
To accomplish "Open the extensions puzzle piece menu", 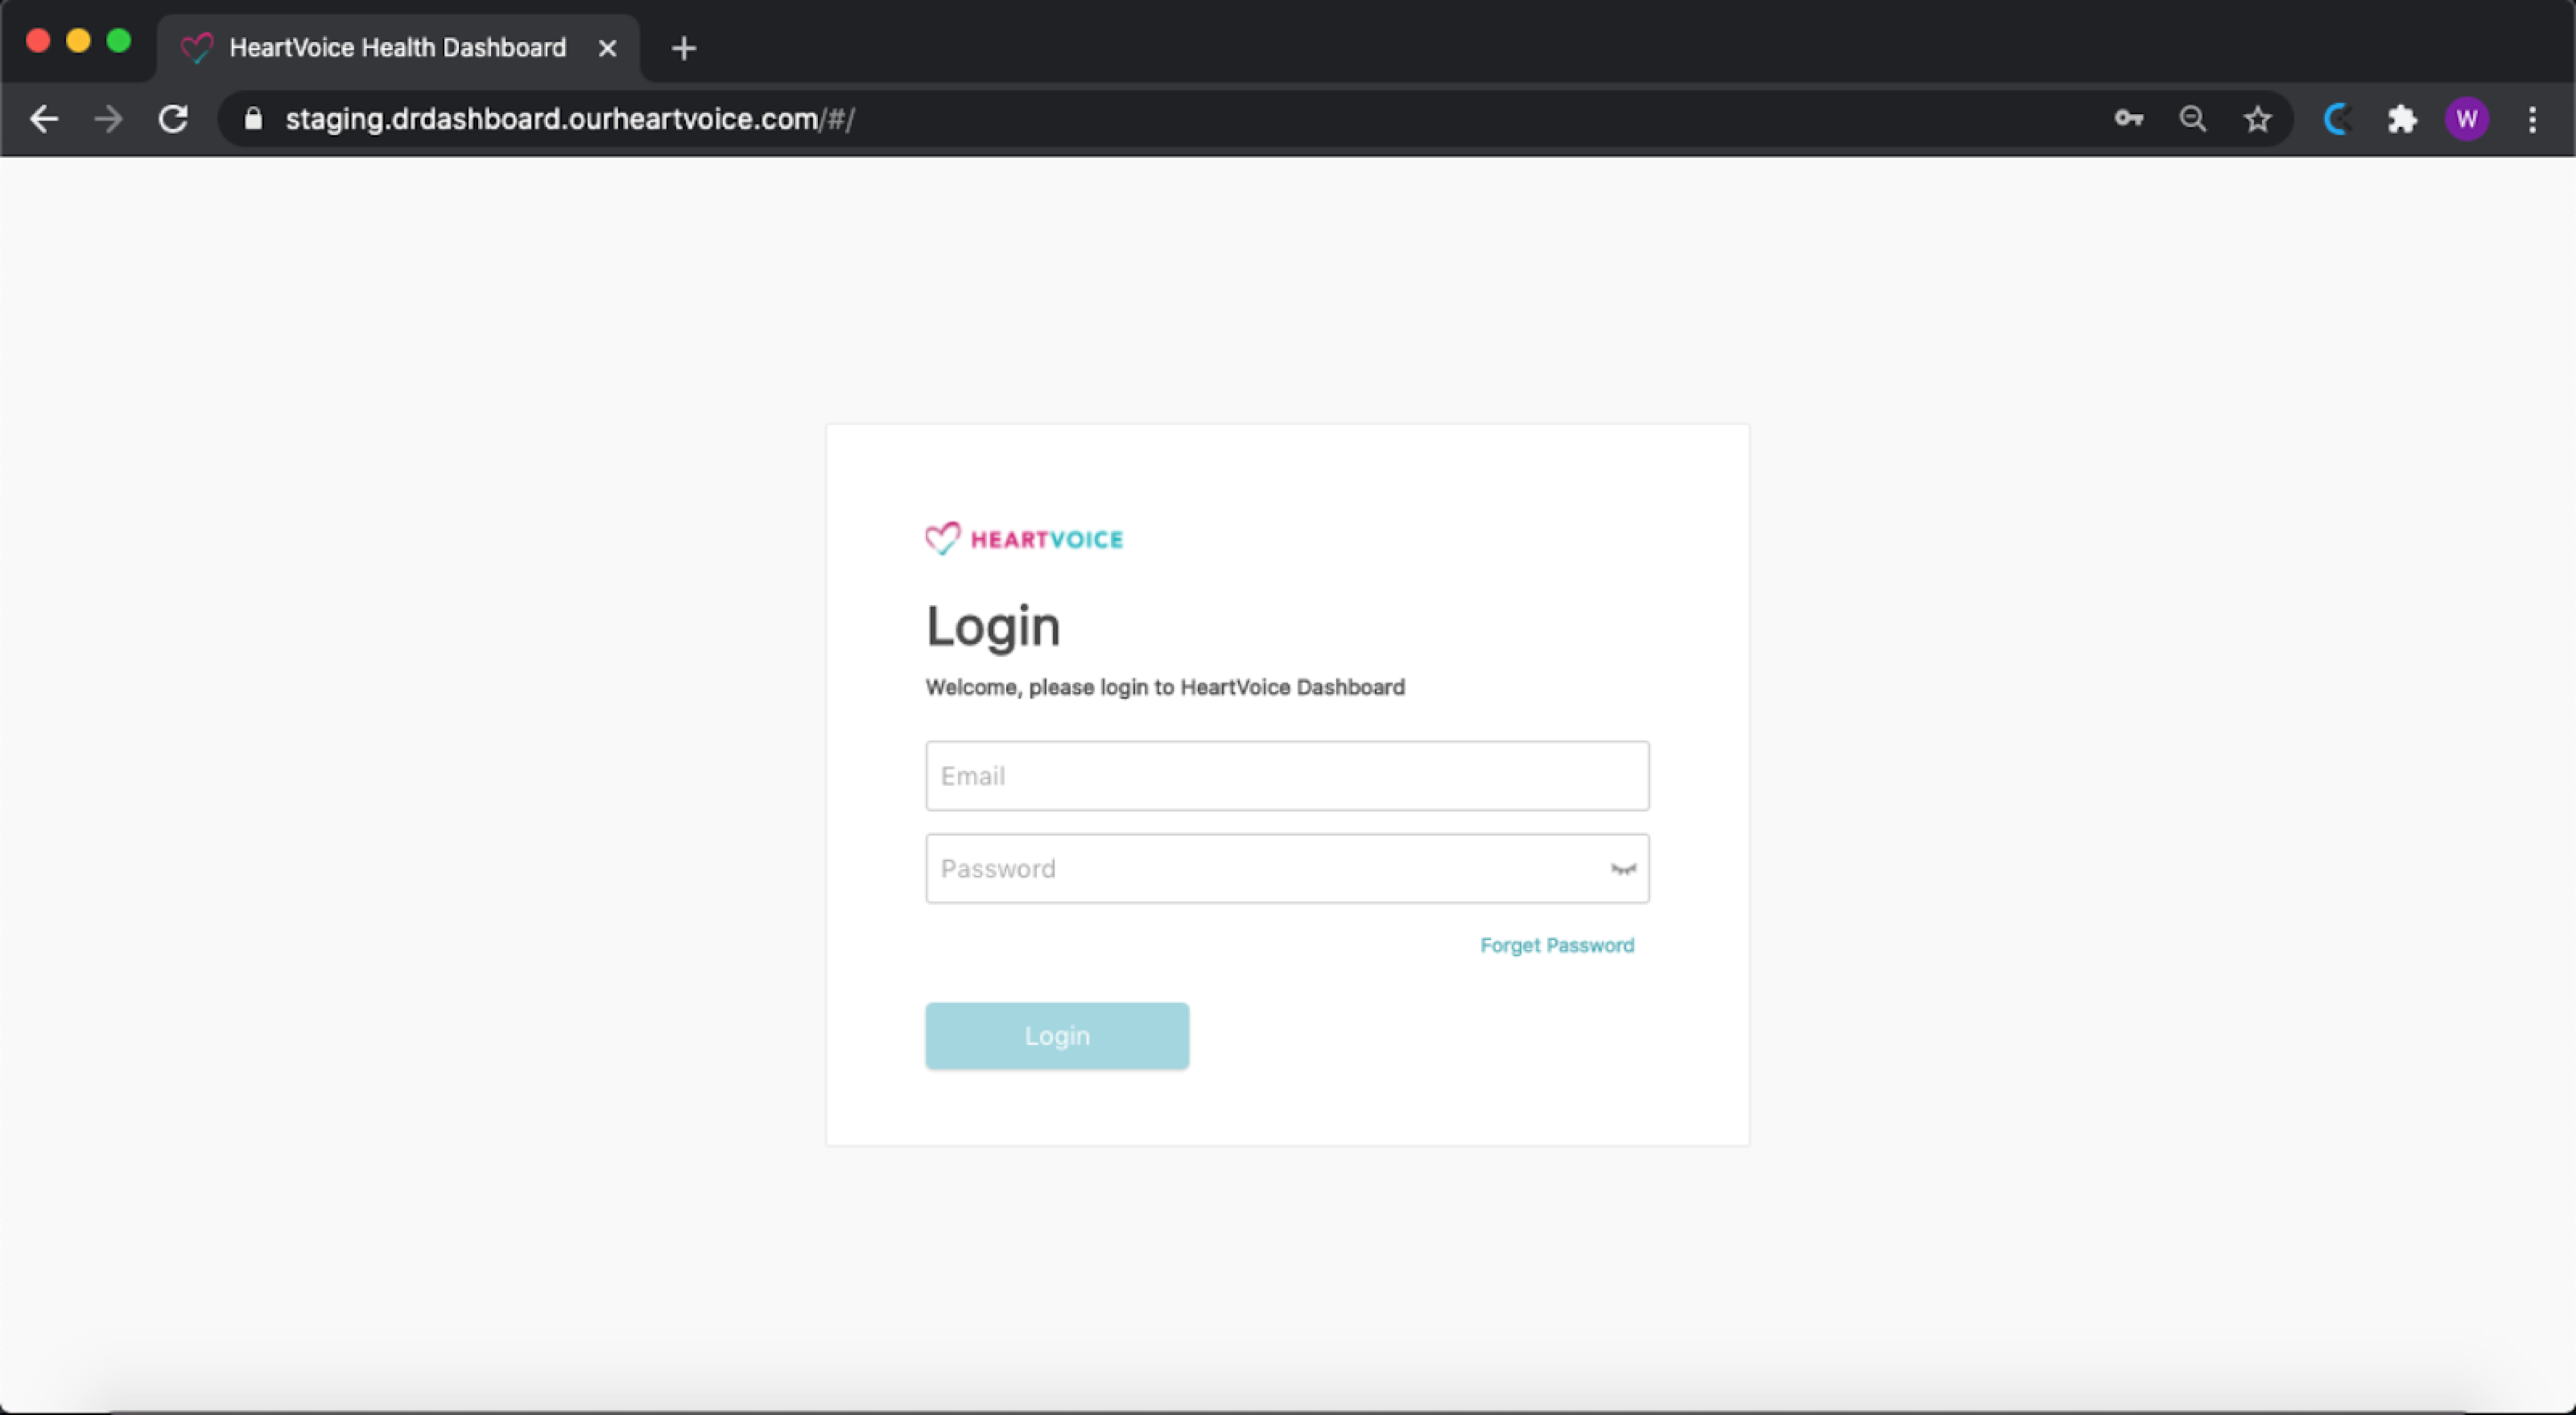I will pos(2402,119).
